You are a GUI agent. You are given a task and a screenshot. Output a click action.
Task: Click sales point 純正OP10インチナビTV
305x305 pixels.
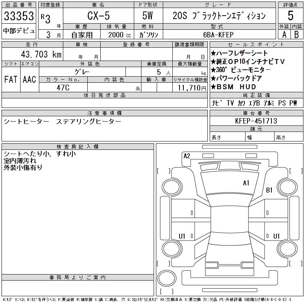point(247,61)
